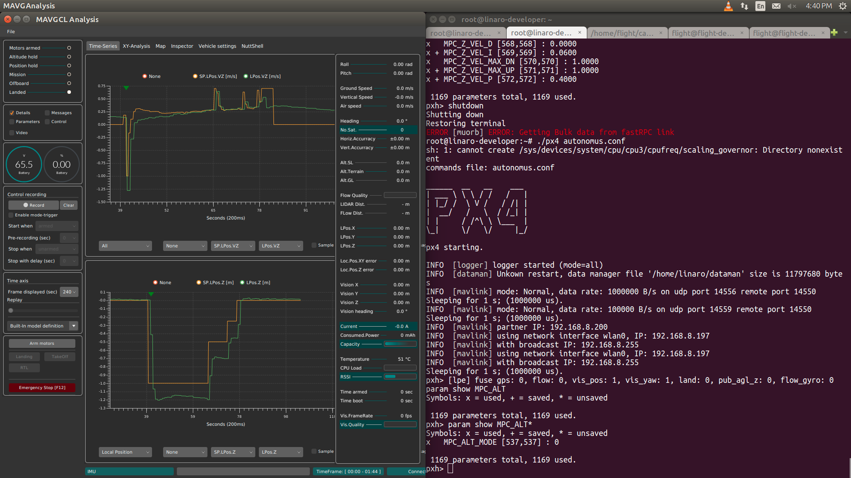Click the En keyboard layout indicator

(x=760, y=6)
